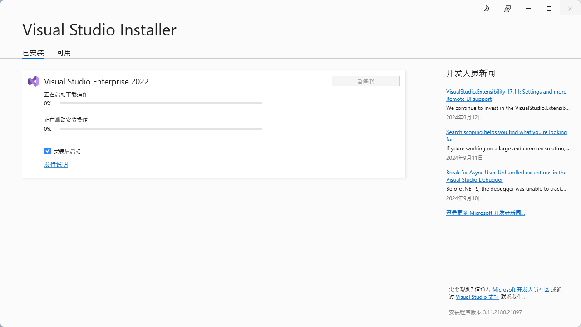Click the 正在启动下载操作 status text
This screenshot has height=327, width=581.
coord(66,94)
